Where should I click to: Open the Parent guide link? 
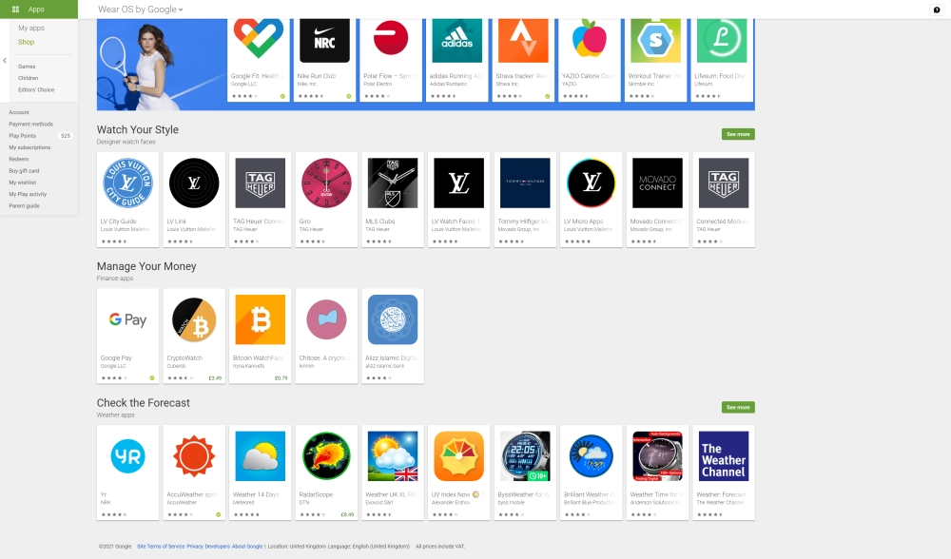(x=25, y=206)
